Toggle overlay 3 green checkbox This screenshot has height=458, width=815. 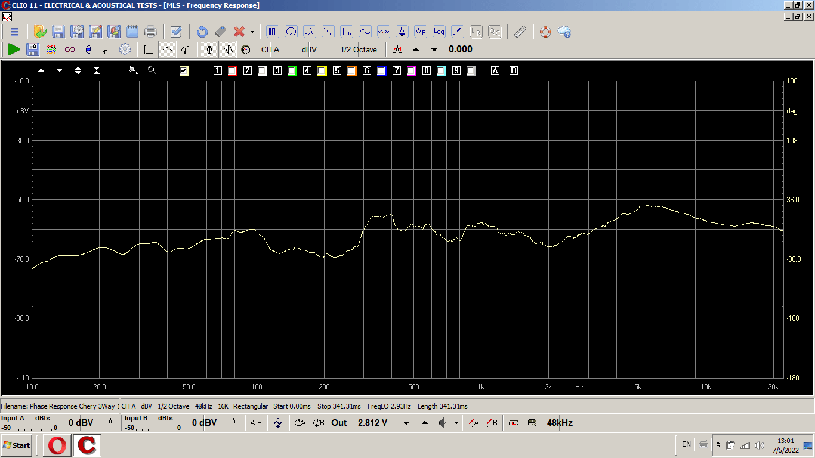[x=292, y=71]
